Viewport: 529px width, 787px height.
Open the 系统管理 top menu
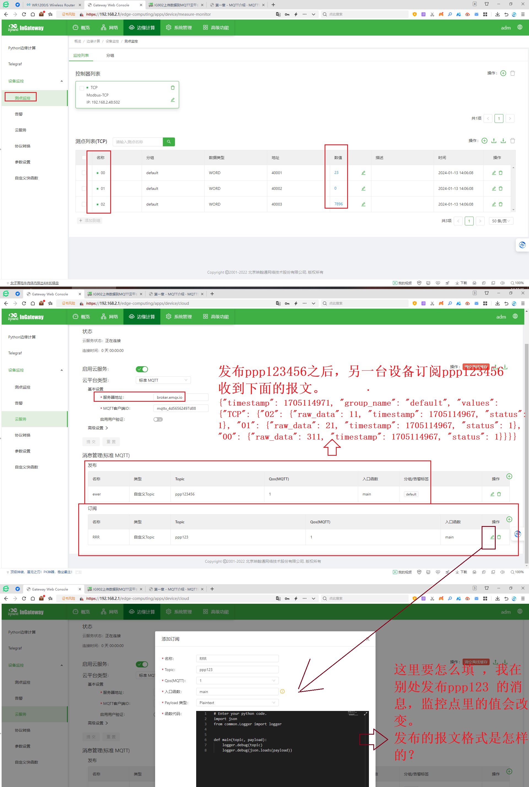[x=179, y=28]
